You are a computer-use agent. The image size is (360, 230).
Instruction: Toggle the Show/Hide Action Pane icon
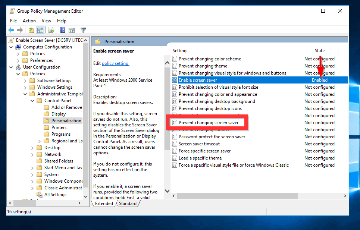(x=72, y=30)
